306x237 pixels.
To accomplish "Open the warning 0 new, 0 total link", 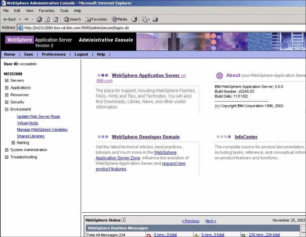I will (x=213, y=235).
